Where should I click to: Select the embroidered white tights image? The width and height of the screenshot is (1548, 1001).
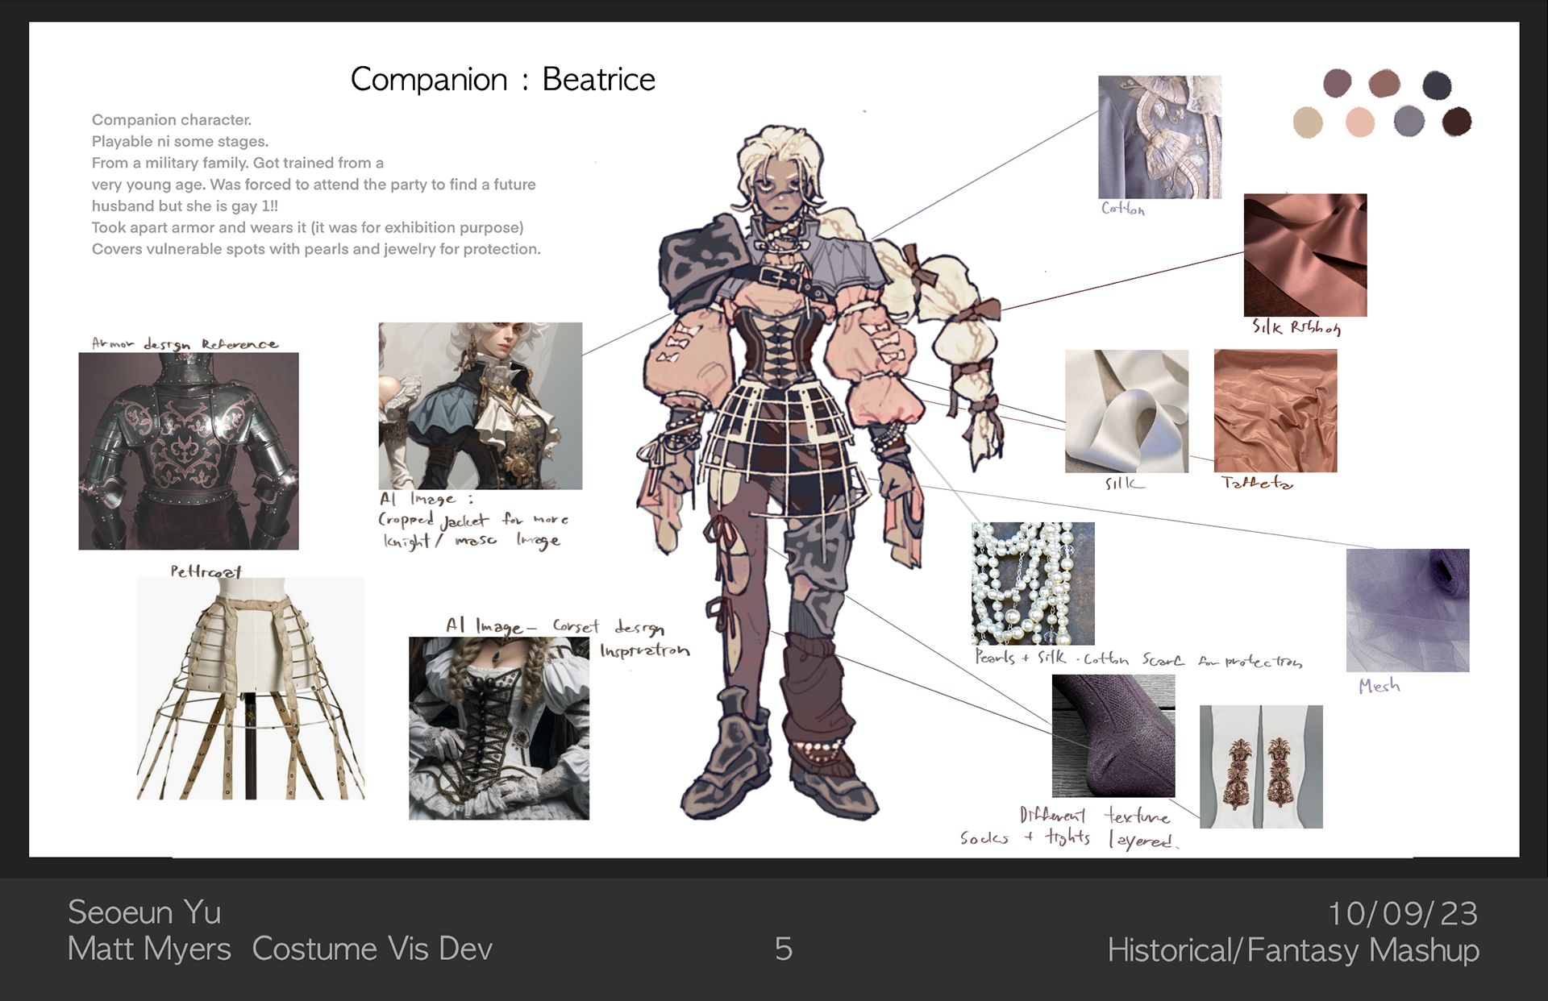pyautogui.click(x=1261, y=766)
